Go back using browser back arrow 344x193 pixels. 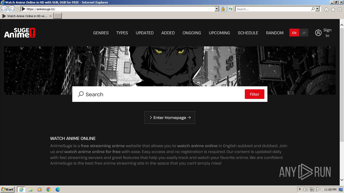coord(4,9)
